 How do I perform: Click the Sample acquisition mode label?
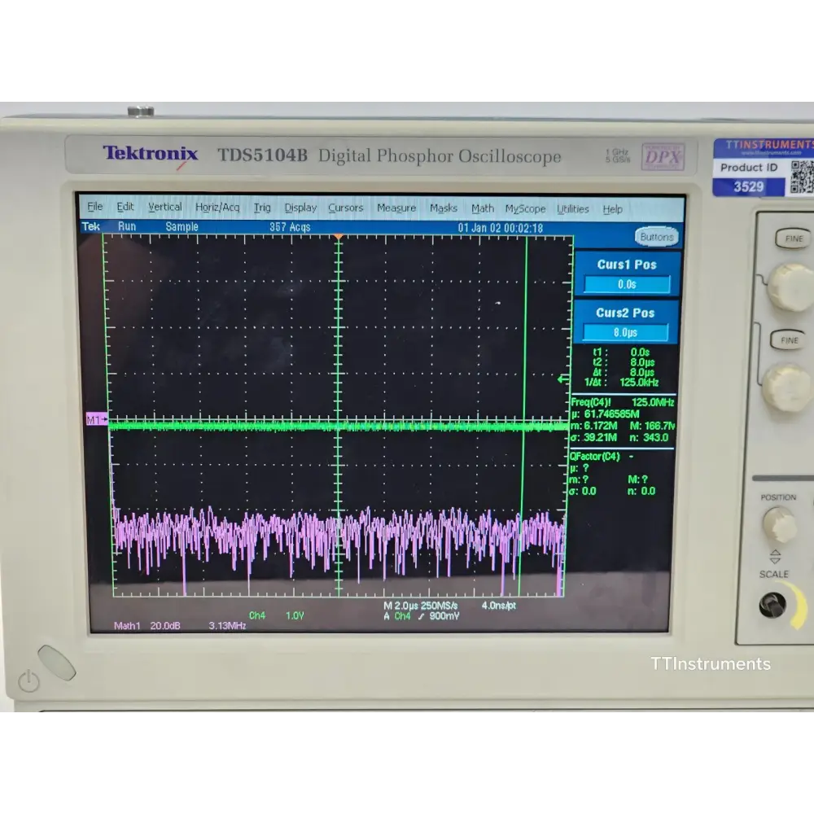click(x=182, y=227)
